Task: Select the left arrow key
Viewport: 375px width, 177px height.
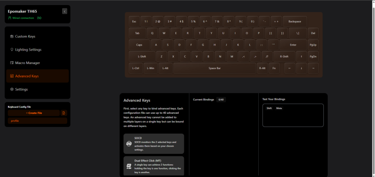Action: 290,68
